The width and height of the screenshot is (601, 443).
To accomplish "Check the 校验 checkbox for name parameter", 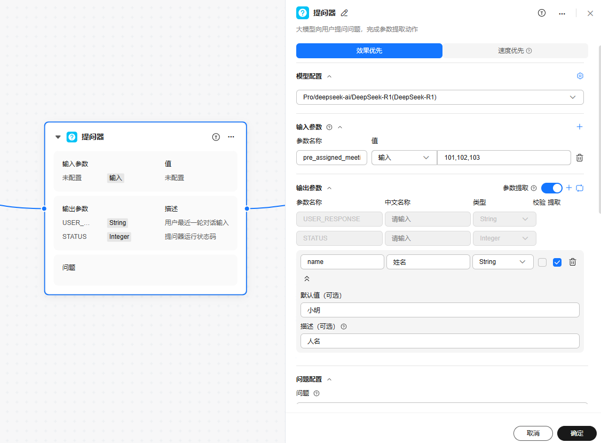I will point(542,262).
